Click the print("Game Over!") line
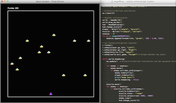 click(125, 77)
